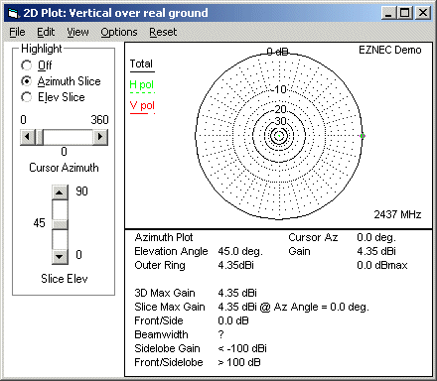Screen dimensions: 437x381
Task: Click the left arrow of Cursor Azimuth scrollbar
Action: pyautogui.click(x=27, y=136)
